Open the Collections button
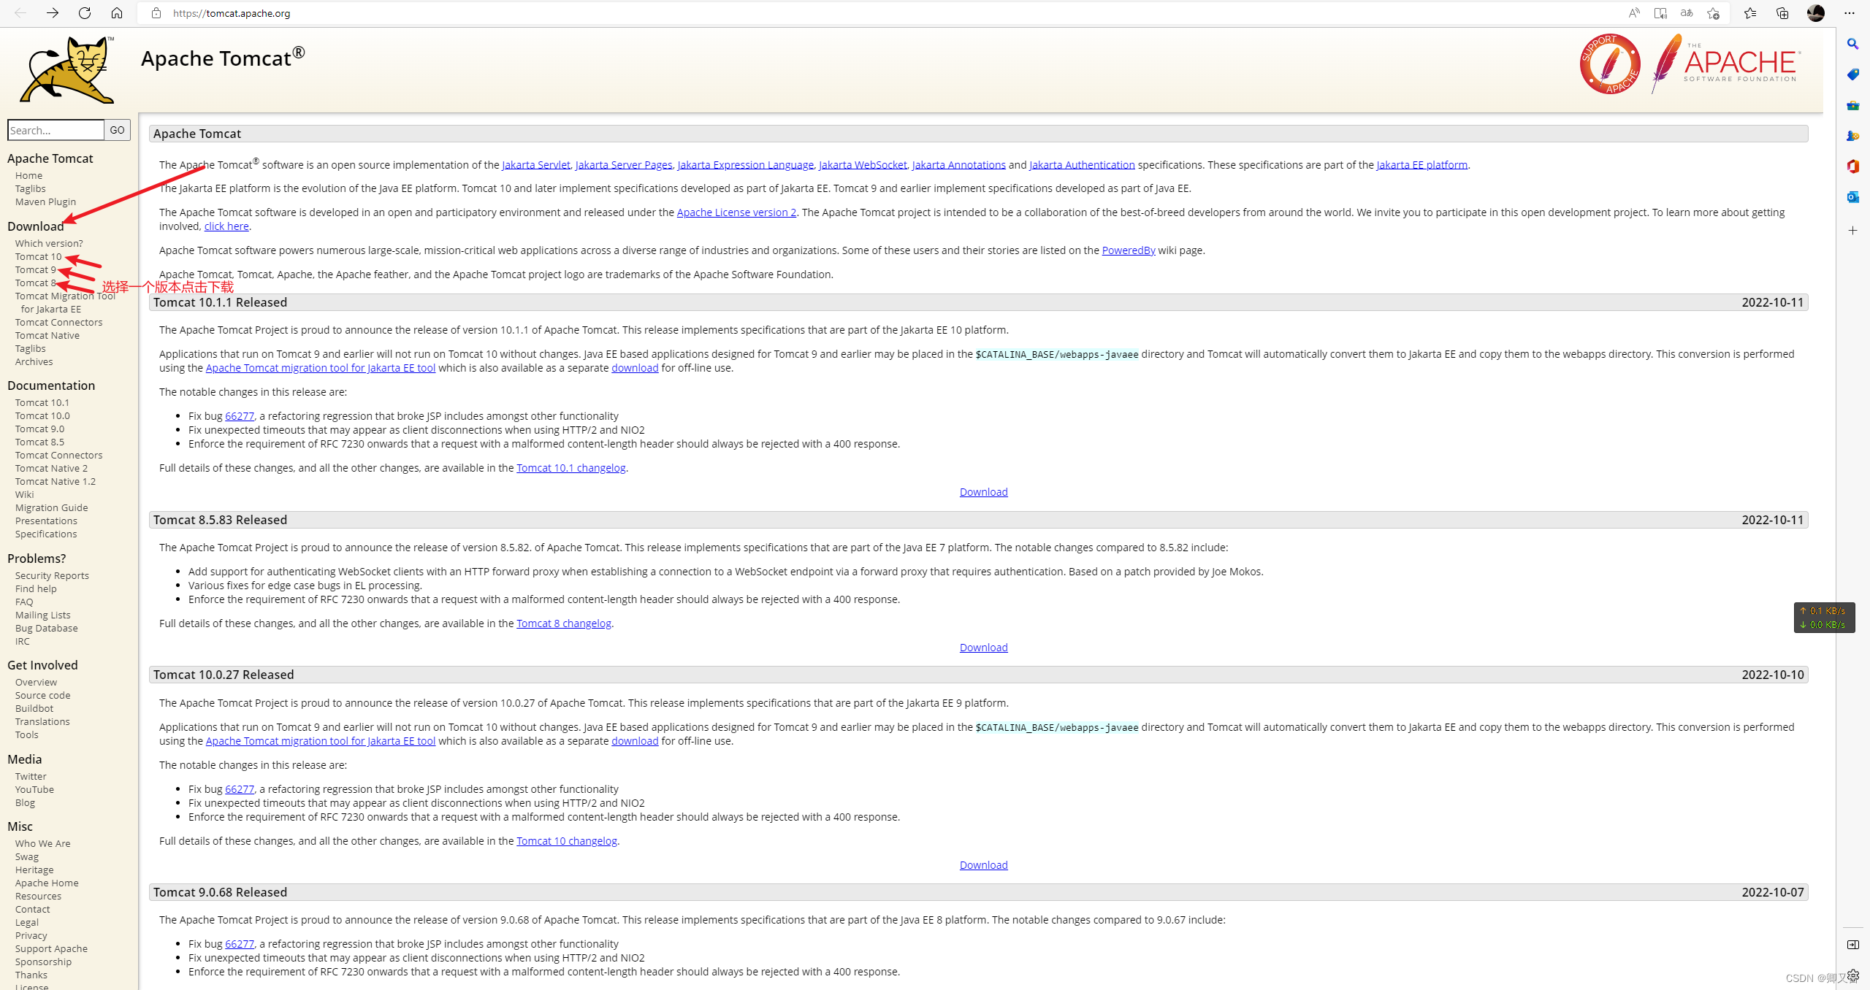Screen dimensions: 1870x990 tap(1782, 13)
